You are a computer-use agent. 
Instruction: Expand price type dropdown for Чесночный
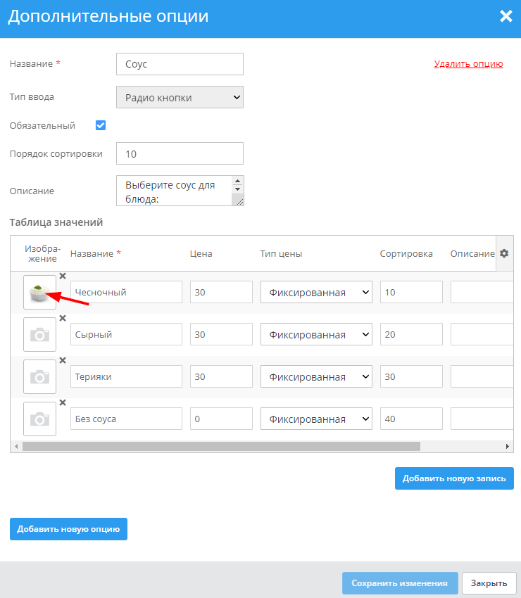pyautogui.click(x=316, y=292)
